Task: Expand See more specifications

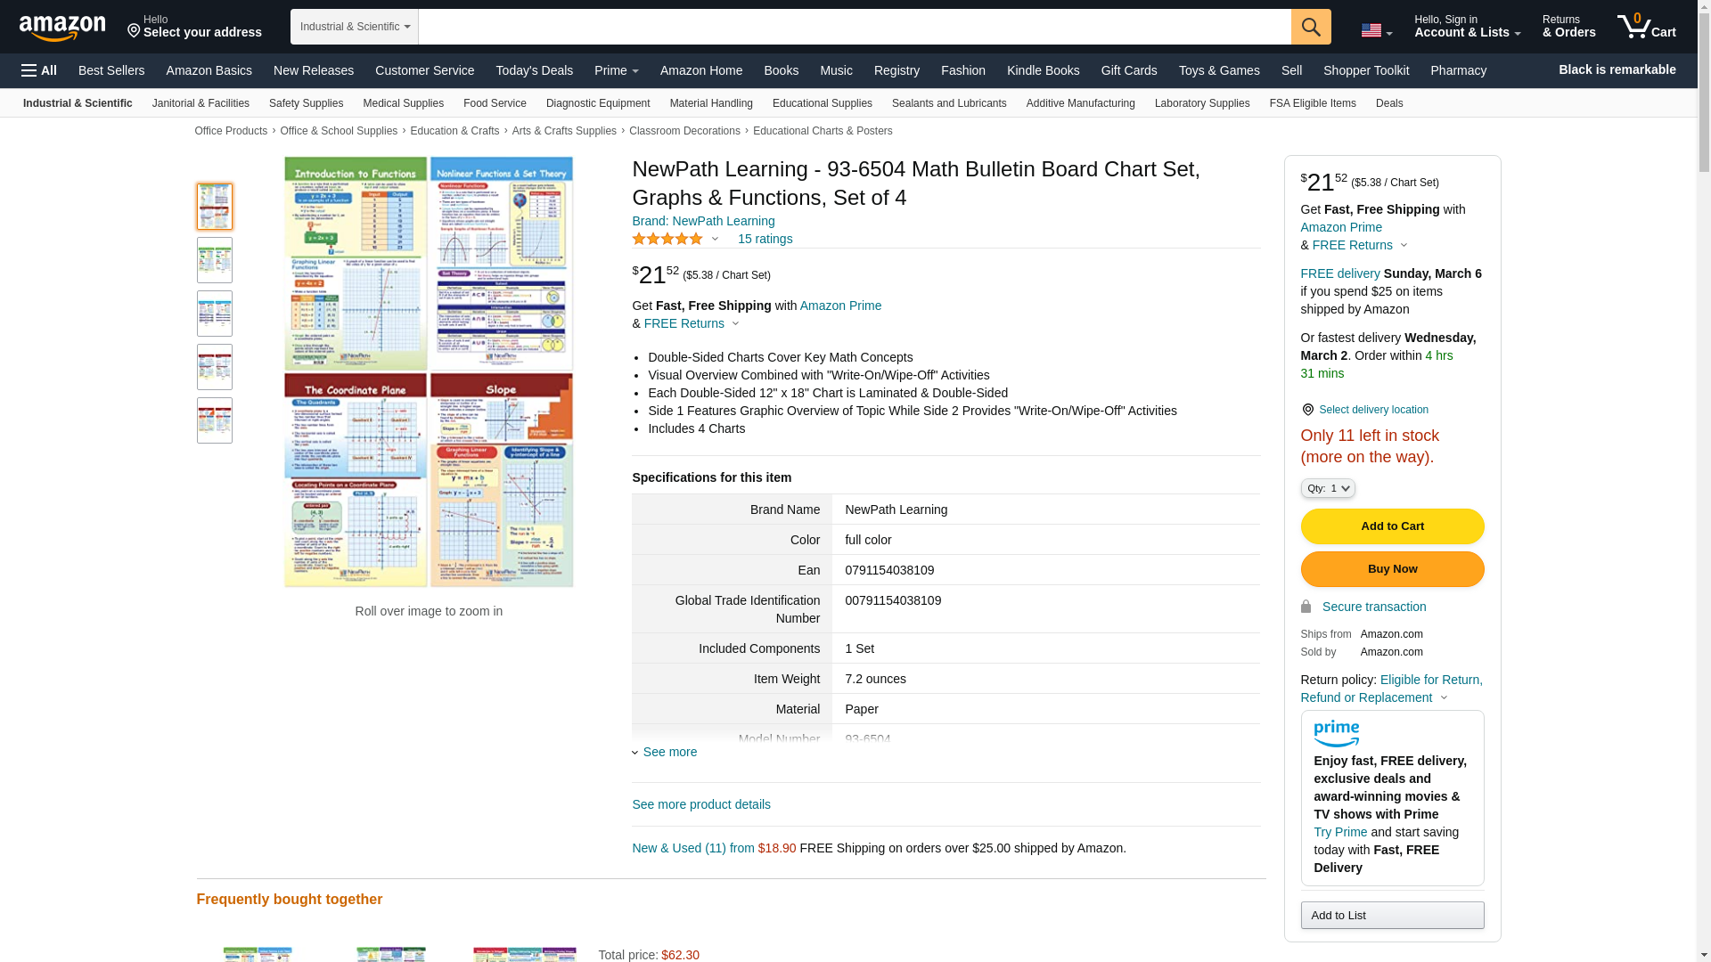Action: 669,752
